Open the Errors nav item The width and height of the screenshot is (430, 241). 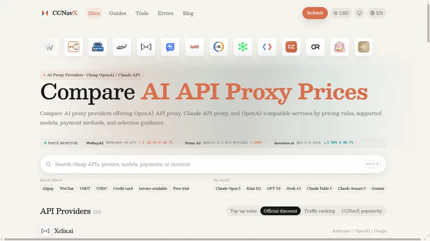pos(166,13)
